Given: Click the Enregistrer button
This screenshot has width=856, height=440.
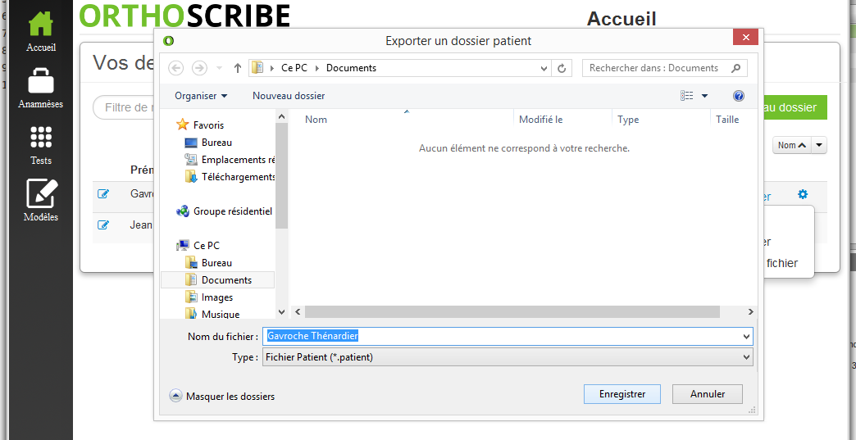Looking at the screenshot, I should click(622, 393).
